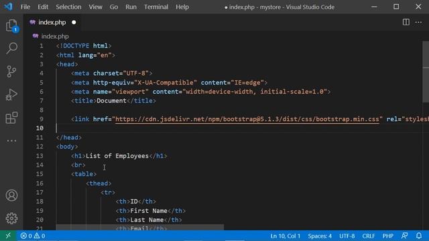Open the Run menu

click(x=131, y=7)
